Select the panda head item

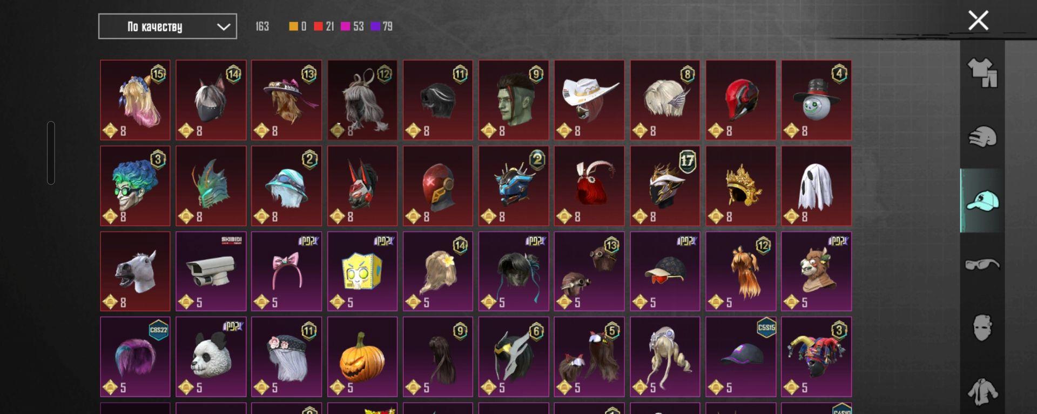coord(211,357)
